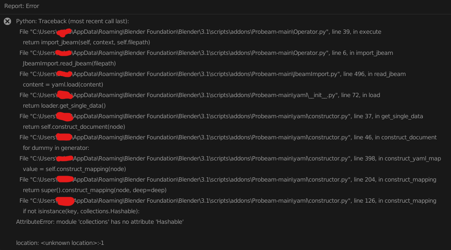Click the "if not isinstance(key, collections.Hashable)" line
451x250 pixels.
coord(81,211)
